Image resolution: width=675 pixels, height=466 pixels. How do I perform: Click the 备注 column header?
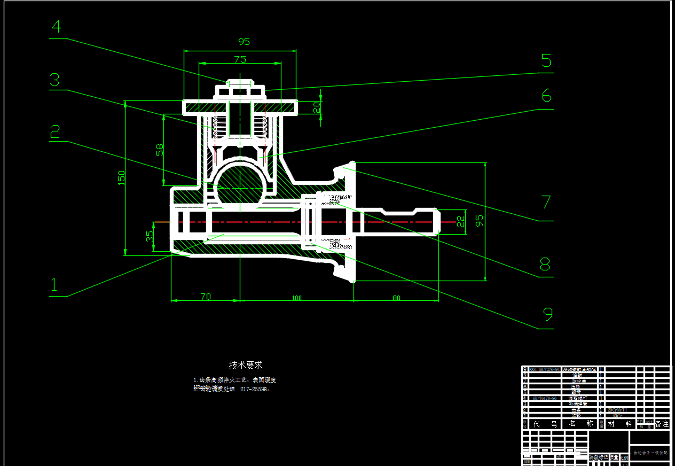point(662,424)
